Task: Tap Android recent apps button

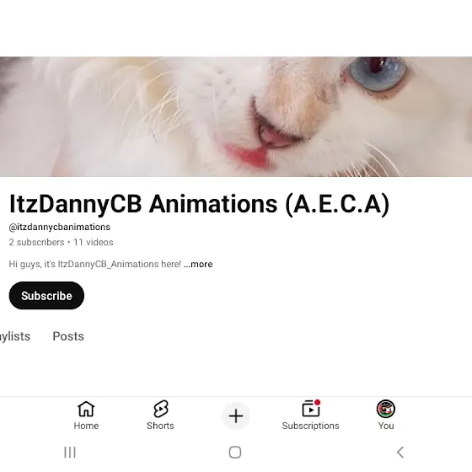Action: tap(70, 452)
